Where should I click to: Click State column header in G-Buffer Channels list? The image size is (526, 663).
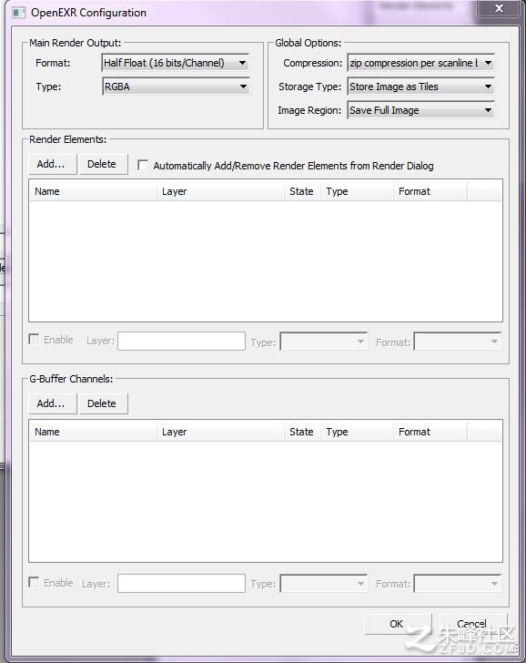(x=302, y=432)
